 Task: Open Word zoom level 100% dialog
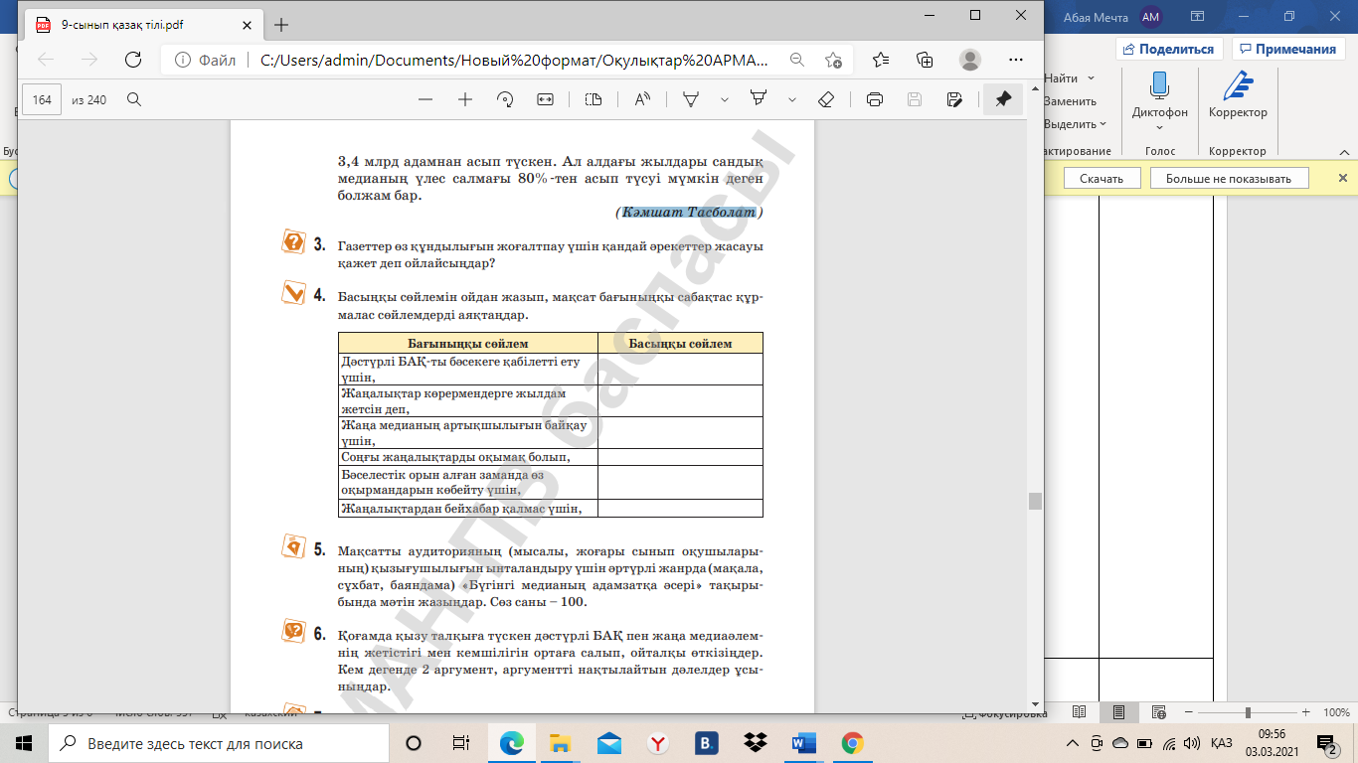[1335, 712]
